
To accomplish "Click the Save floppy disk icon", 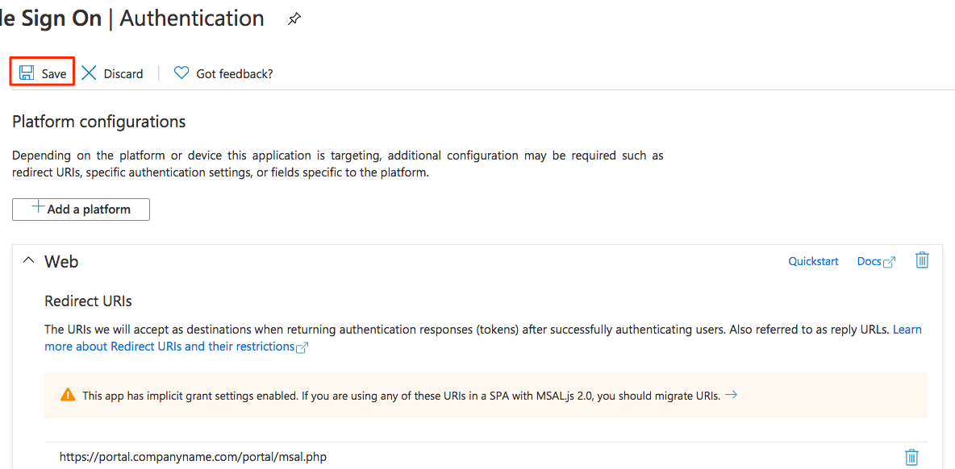I will [x=27, y=73].
